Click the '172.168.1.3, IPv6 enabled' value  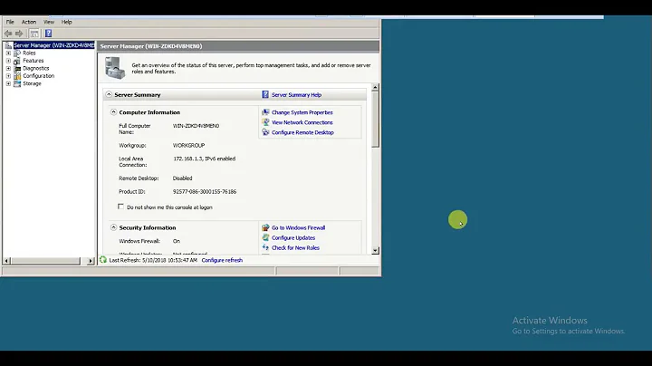point(204,159)
